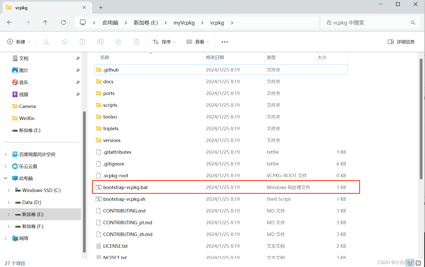Click the Cut icon in the toolbar

[x=46, y=42]
